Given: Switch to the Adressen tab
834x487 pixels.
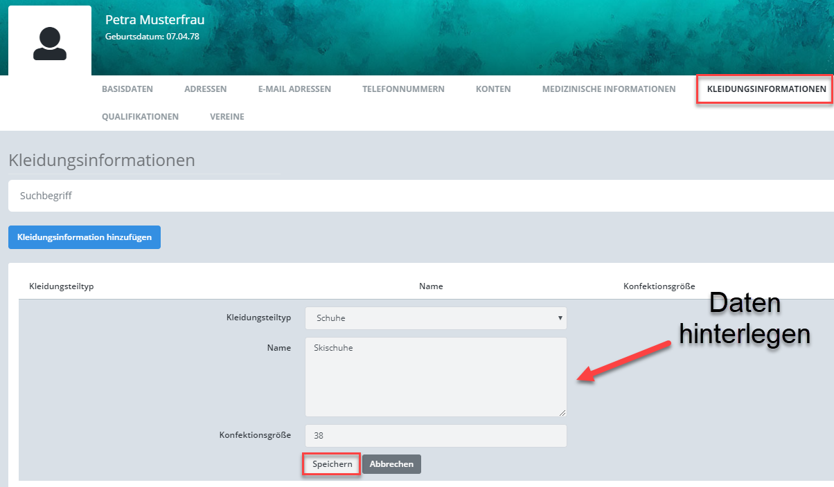Looking at the screenshot, I should pos(205,89).
